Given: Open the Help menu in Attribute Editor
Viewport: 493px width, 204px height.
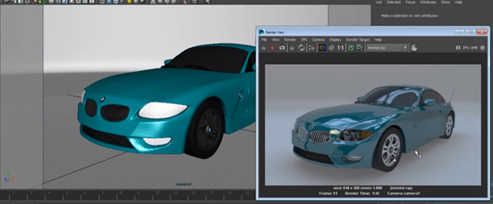Looking at the screenshot, I should tap(459, 2).
